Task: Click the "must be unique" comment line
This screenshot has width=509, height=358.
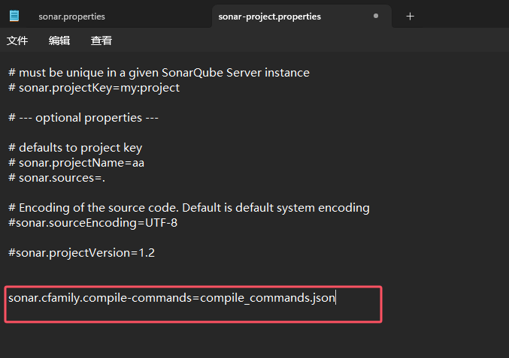Action: tap(159, 73)
